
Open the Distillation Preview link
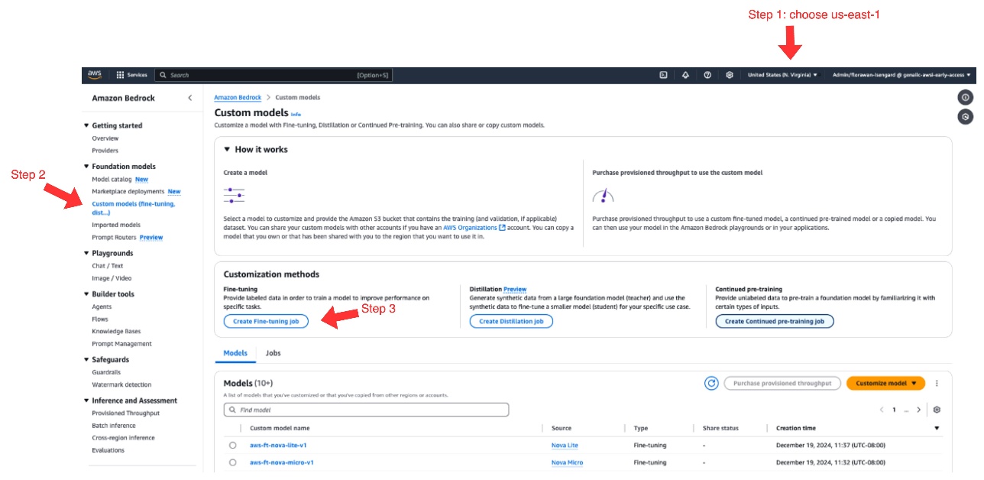[515, 290]
